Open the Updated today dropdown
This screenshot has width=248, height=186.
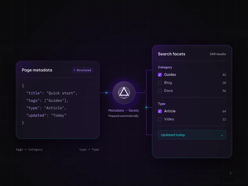coord(192,135)
